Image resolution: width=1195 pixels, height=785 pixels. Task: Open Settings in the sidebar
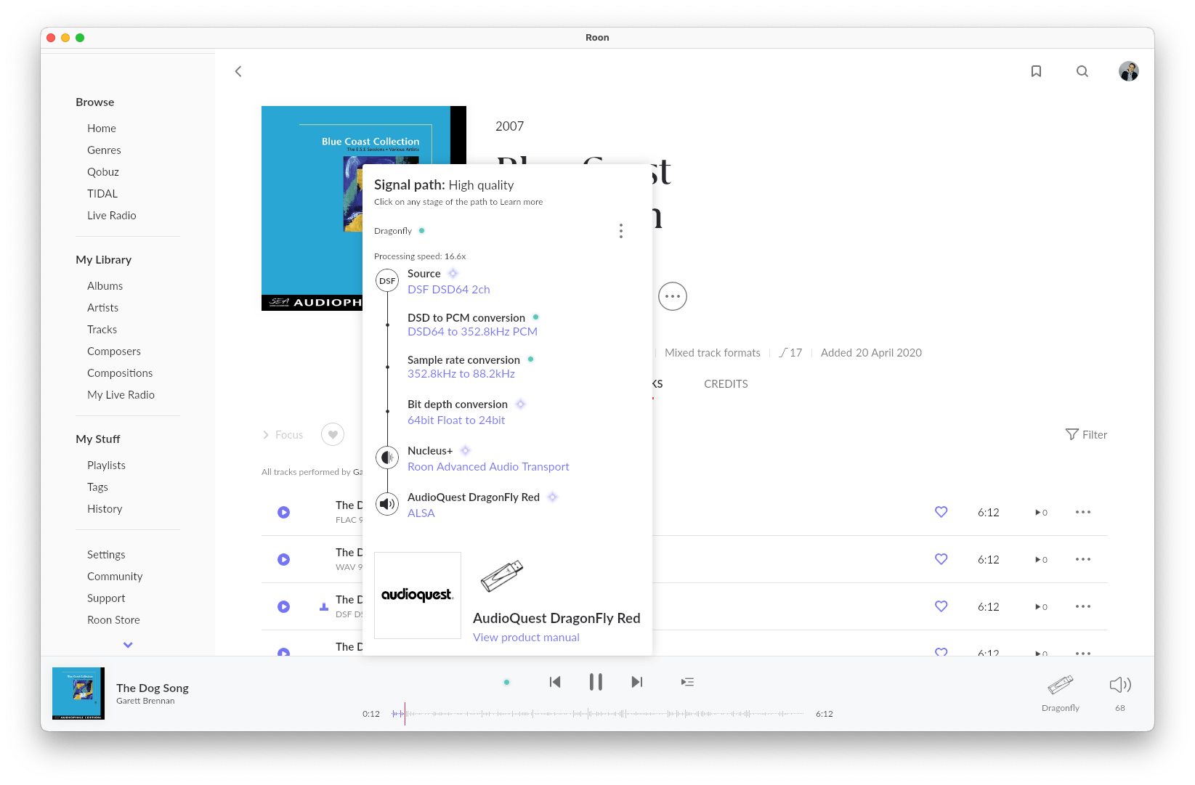106,555
